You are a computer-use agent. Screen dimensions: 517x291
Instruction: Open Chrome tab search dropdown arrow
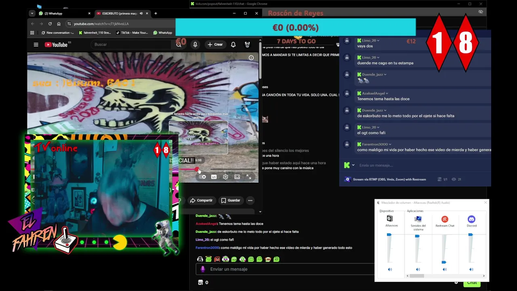tap(32, 13)
